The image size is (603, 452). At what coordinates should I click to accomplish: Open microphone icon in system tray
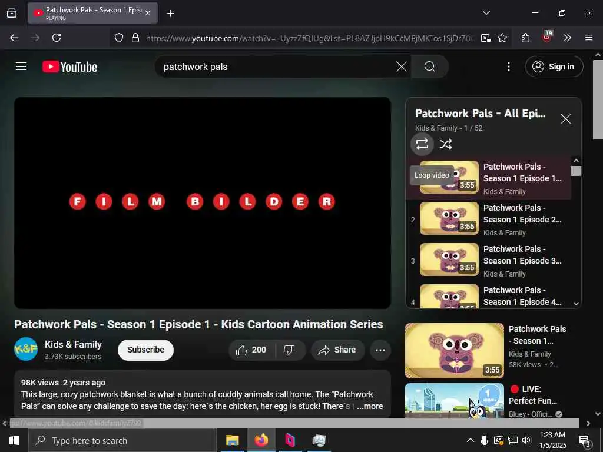pyautogui.click(x=484, y=440)
